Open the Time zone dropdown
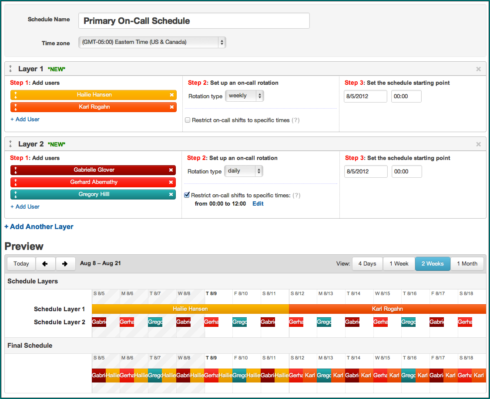This screenshot has height=399, width=490. coord(152,42)
